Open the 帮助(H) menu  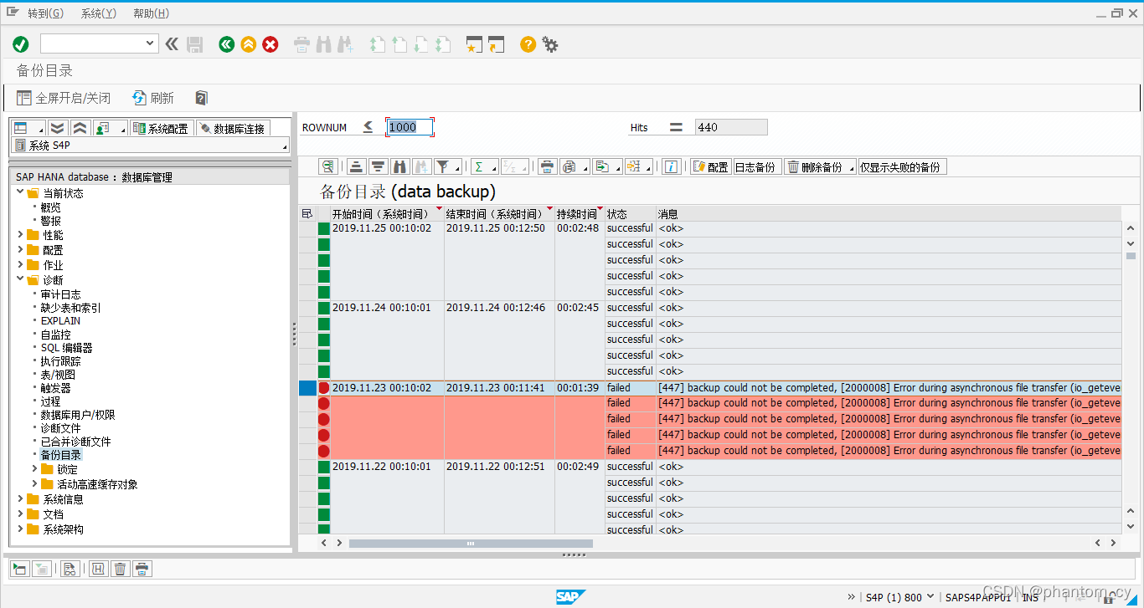coord(151,13)
